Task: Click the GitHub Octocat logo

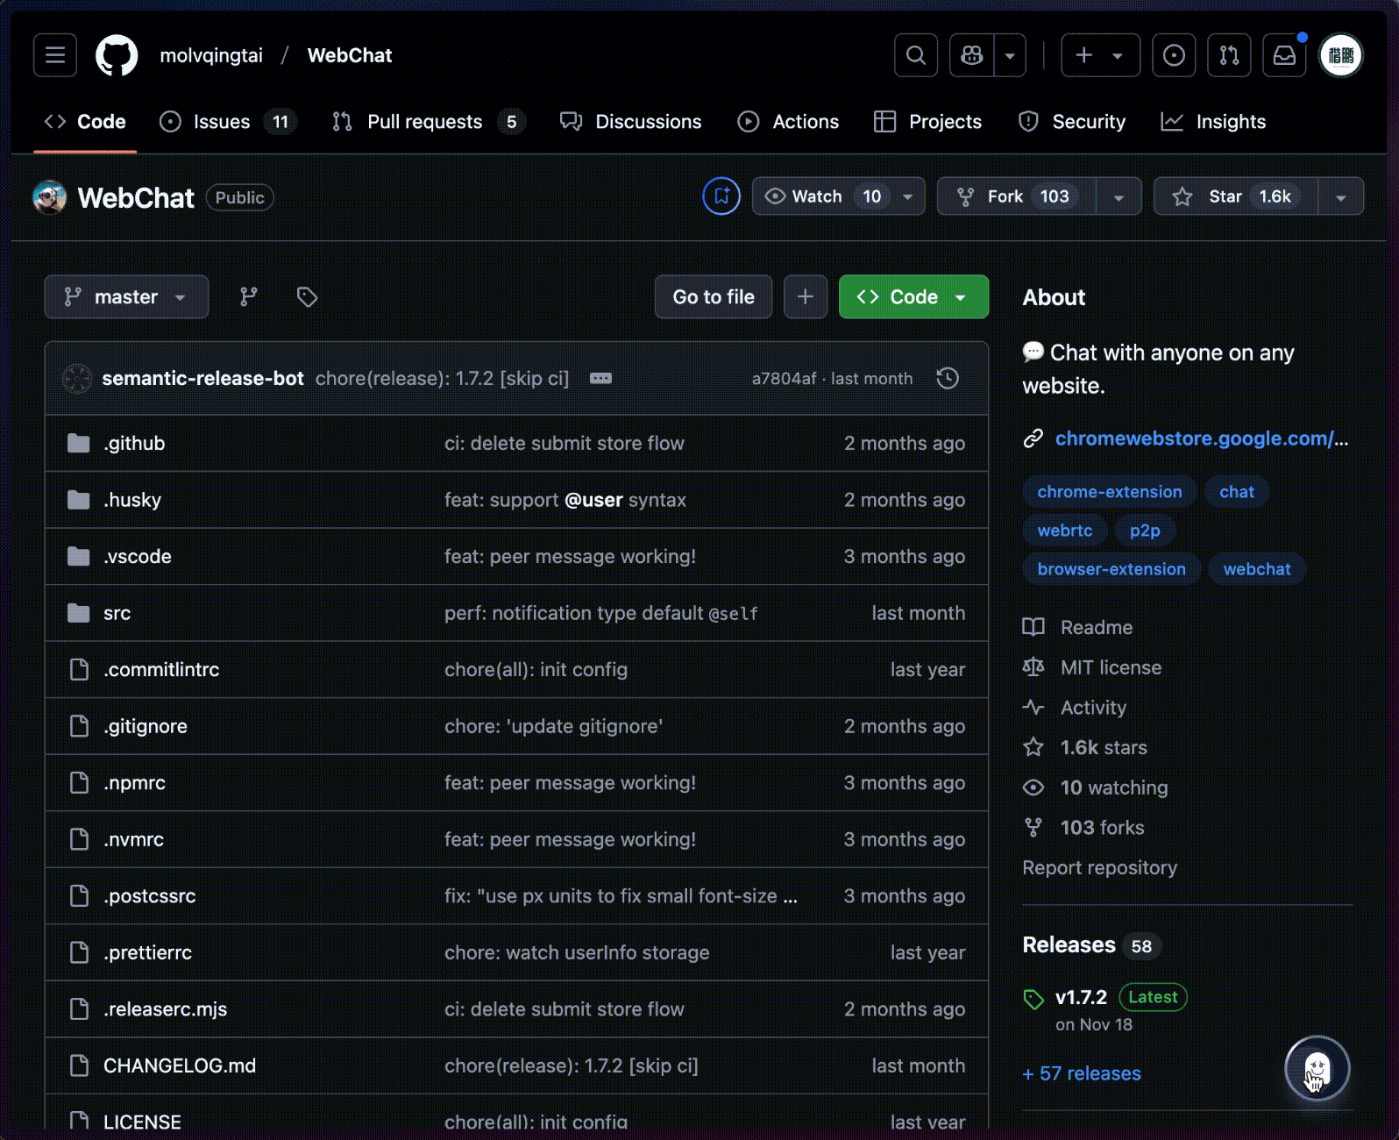Action: (117, 55)
